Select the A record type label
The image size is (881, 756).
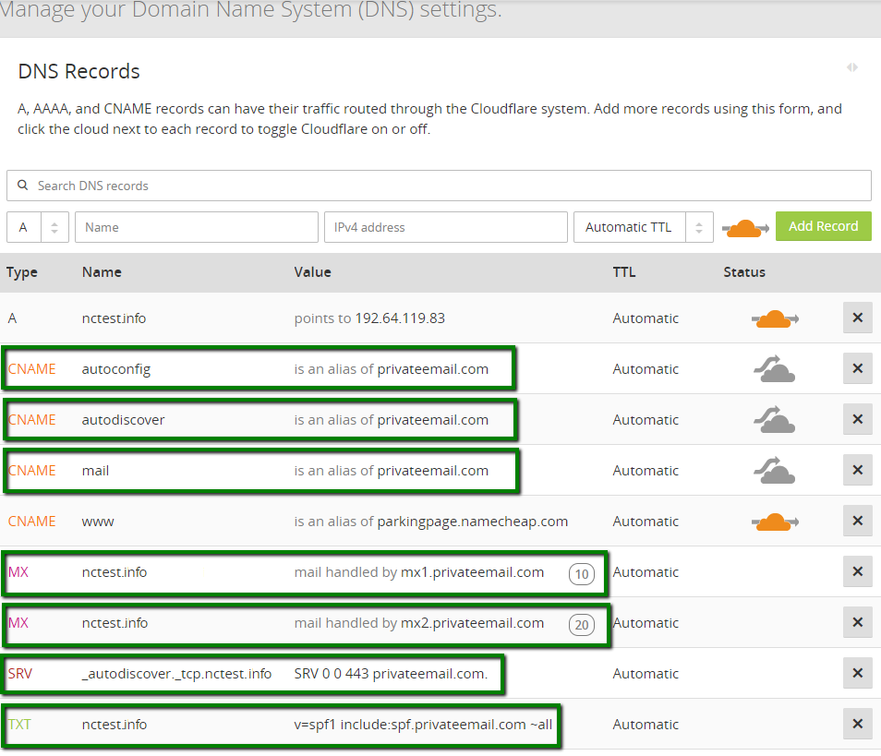[12, 318]
